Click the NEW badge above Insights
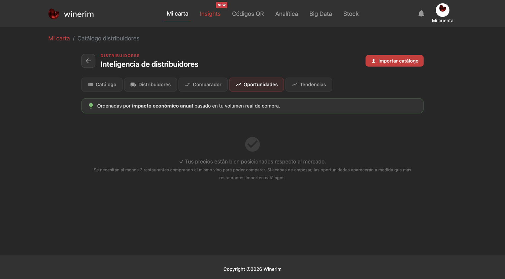 click(x=222, y=5)
